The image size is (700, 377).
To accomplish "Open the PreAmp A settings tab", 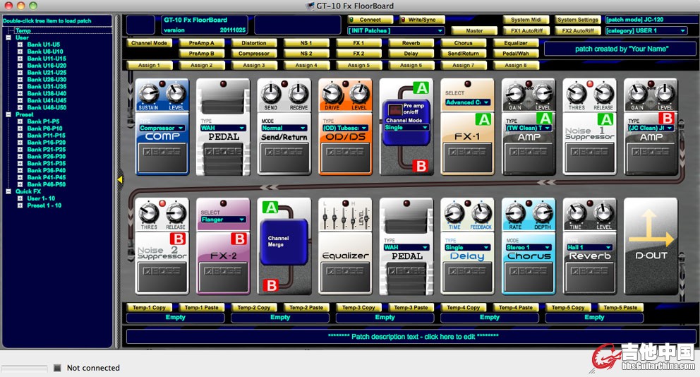I will click(x=201, y=43).
